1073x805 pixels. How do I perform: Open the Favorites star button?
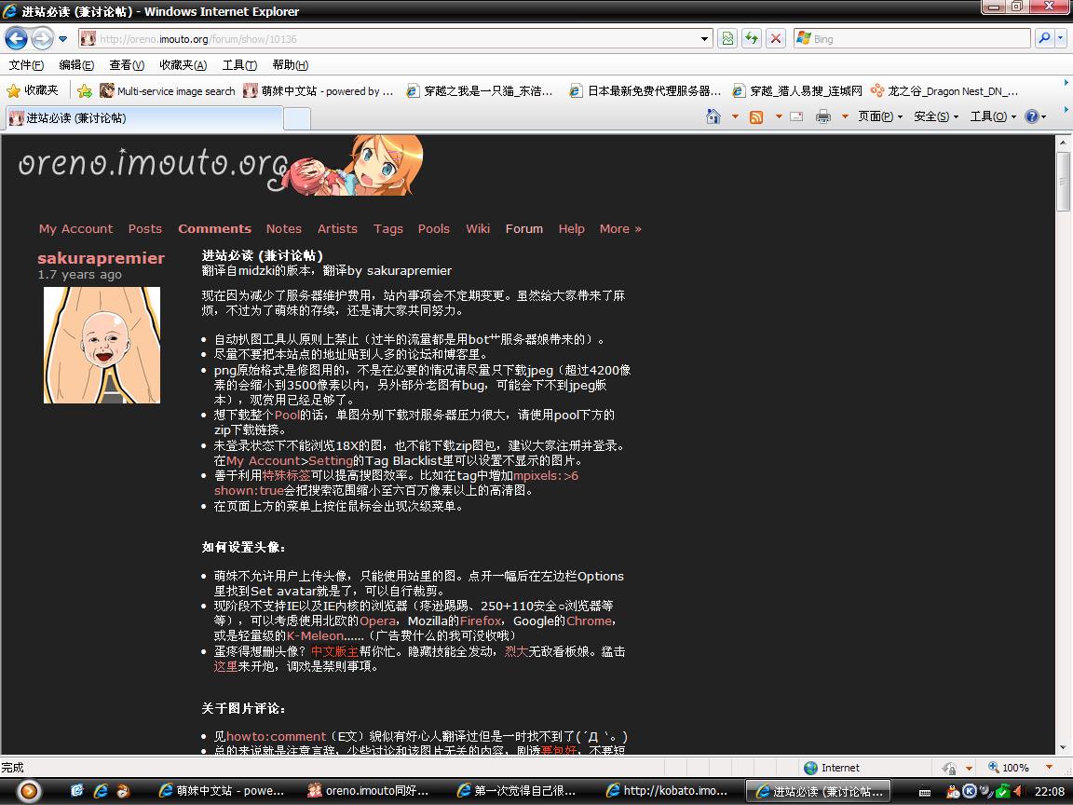tap(33, 90)
